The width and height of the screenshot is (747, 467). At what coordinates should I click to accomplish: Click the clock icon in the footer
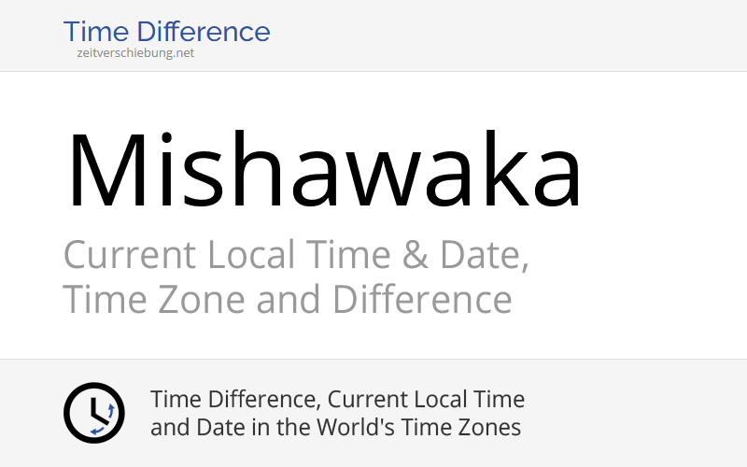[93, 413]
